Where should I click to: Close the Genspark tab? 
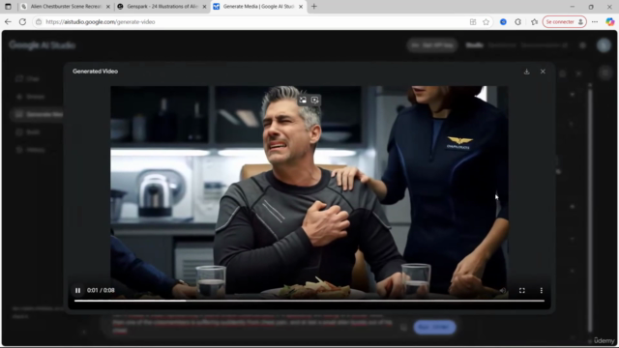pyautogui.click(x=204, y=7)
